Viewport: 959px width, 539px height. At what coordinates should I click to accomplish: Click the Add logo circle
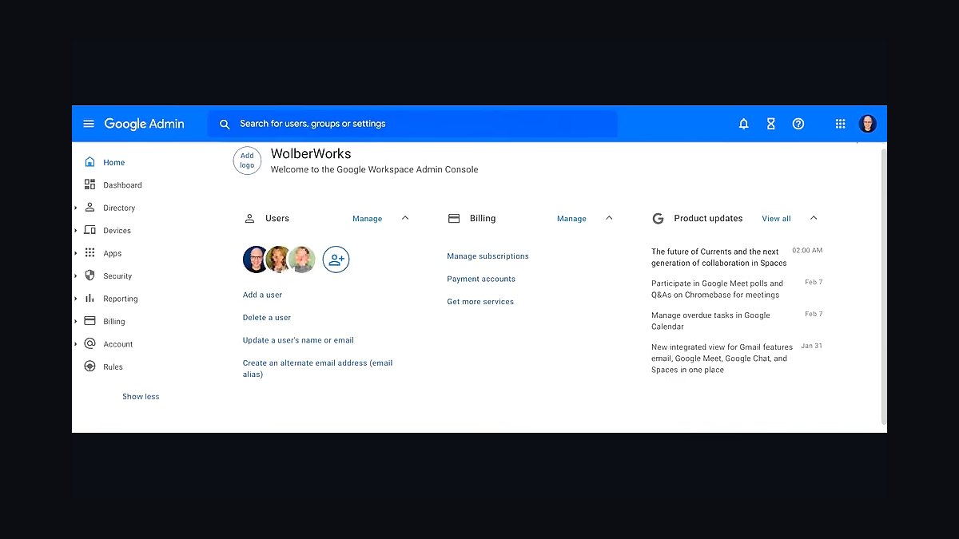247,161
